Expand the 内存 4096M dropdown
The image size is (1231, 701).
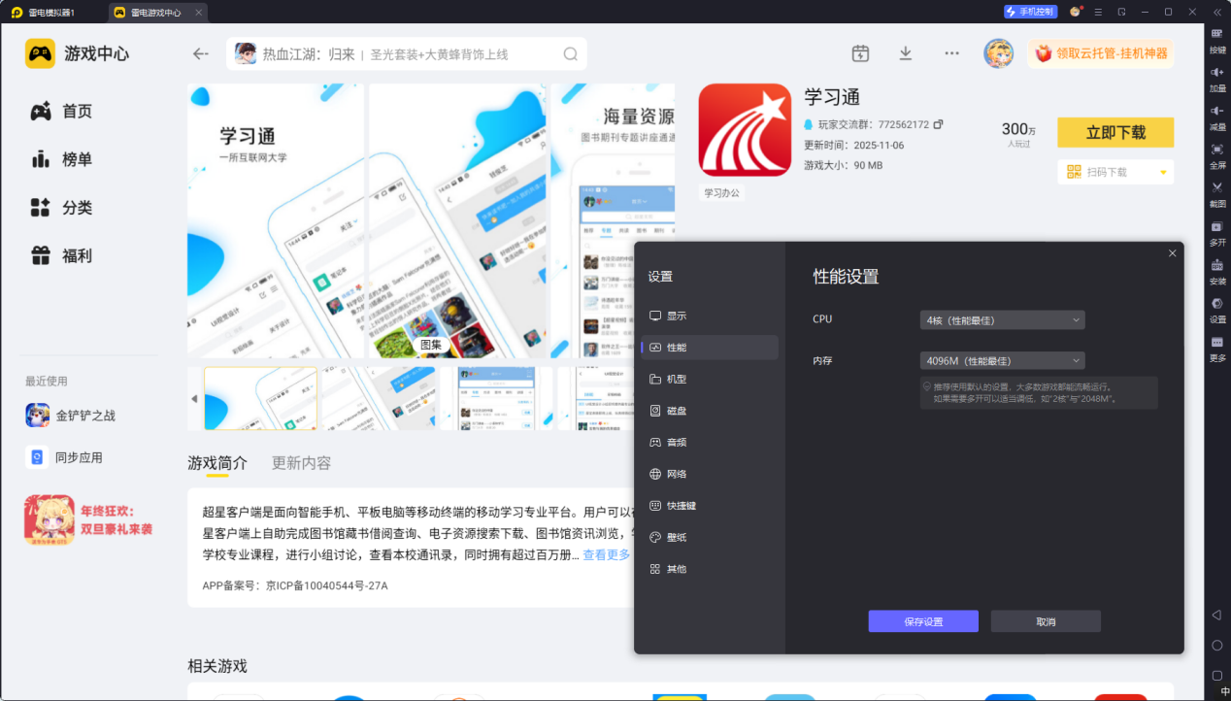pos(1002,360)
